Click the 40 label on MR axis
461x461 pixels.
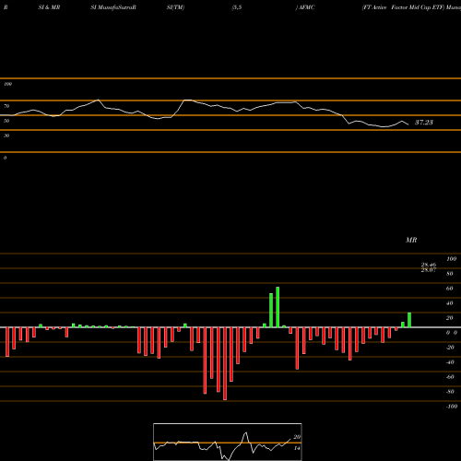(x=450, y=303)
